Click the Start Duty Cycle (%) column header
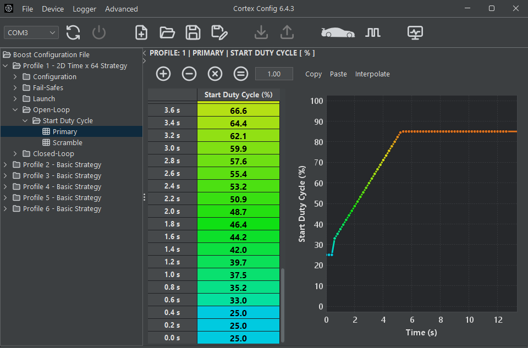 [x=238, y=95]
